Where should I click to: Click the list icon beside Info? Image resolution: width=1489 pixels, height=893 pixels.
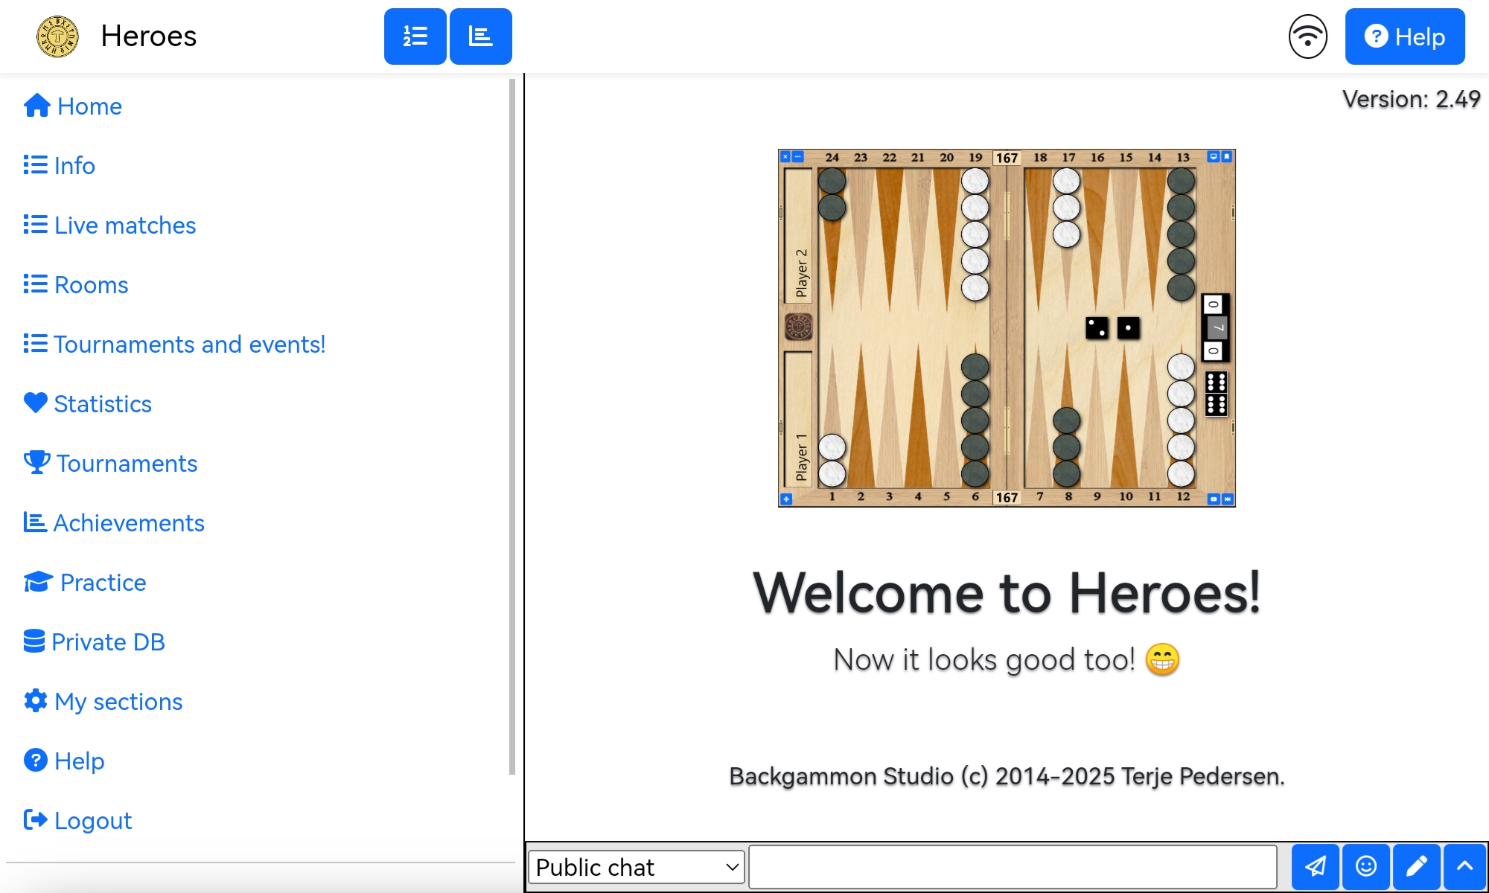click(x=36, y=164)
